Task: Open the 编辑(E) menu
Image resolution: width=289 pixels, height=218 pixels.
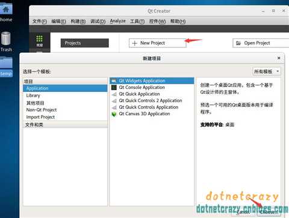Action: tap(58, 21)
